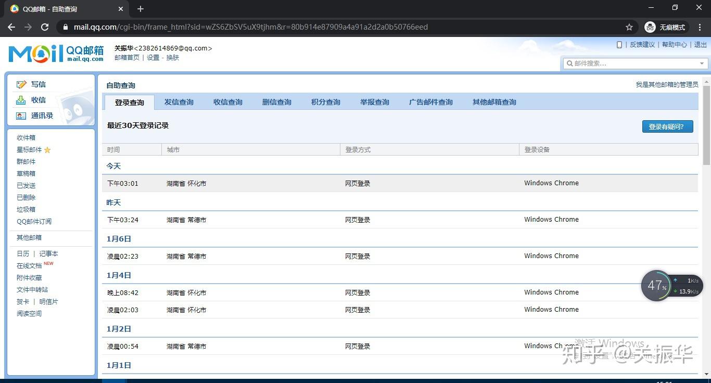Click the 登录设备 column header

[608, 150]
